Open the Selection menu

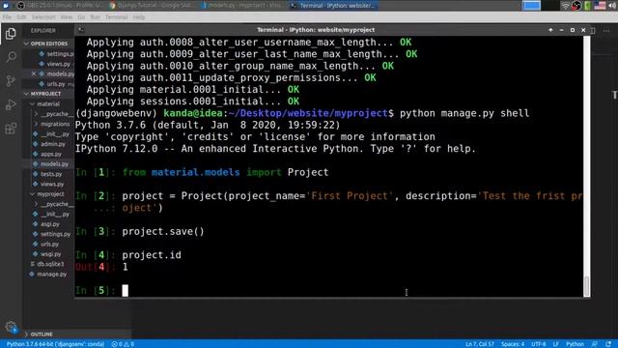[43, 17]
